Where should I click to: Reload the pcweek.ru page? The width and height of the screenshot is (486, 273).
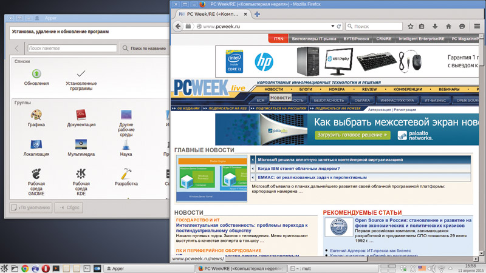pyautogui.click(x=339, y=26)
